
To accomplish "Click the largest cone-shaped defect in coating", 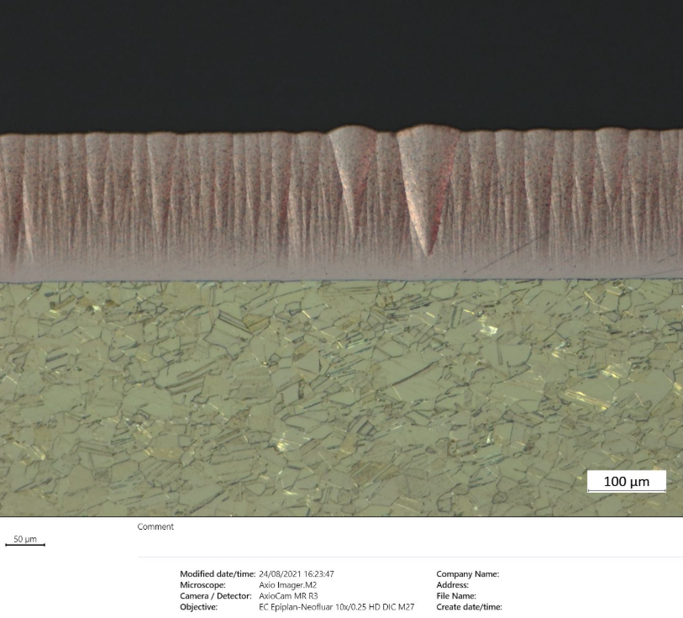I will point(428,181).
